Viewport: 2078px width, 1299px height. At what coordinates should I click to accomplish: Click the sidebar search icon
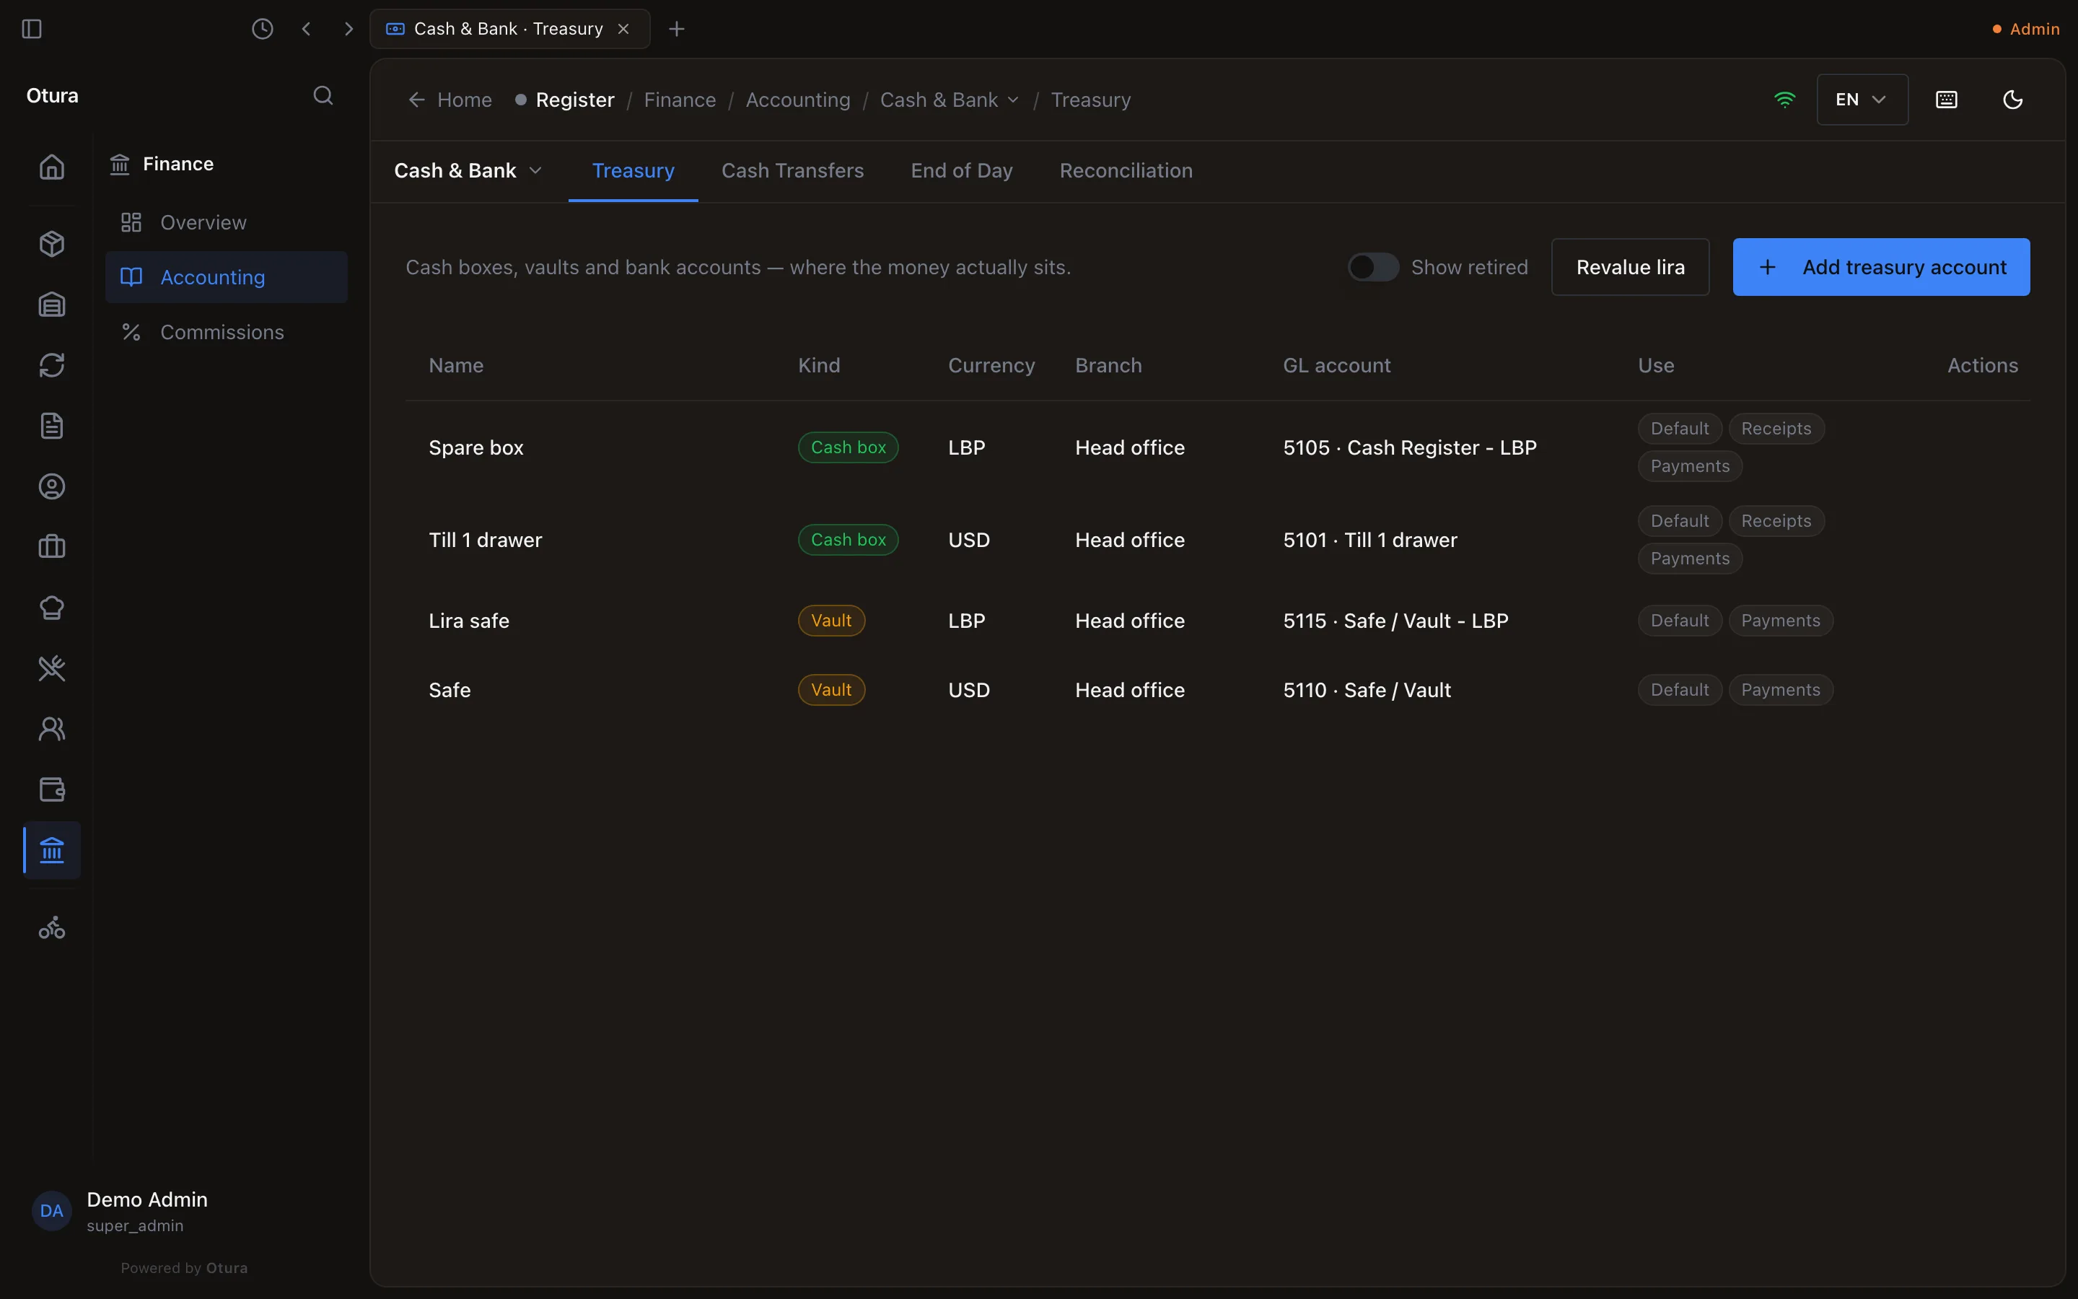[323, 95]
